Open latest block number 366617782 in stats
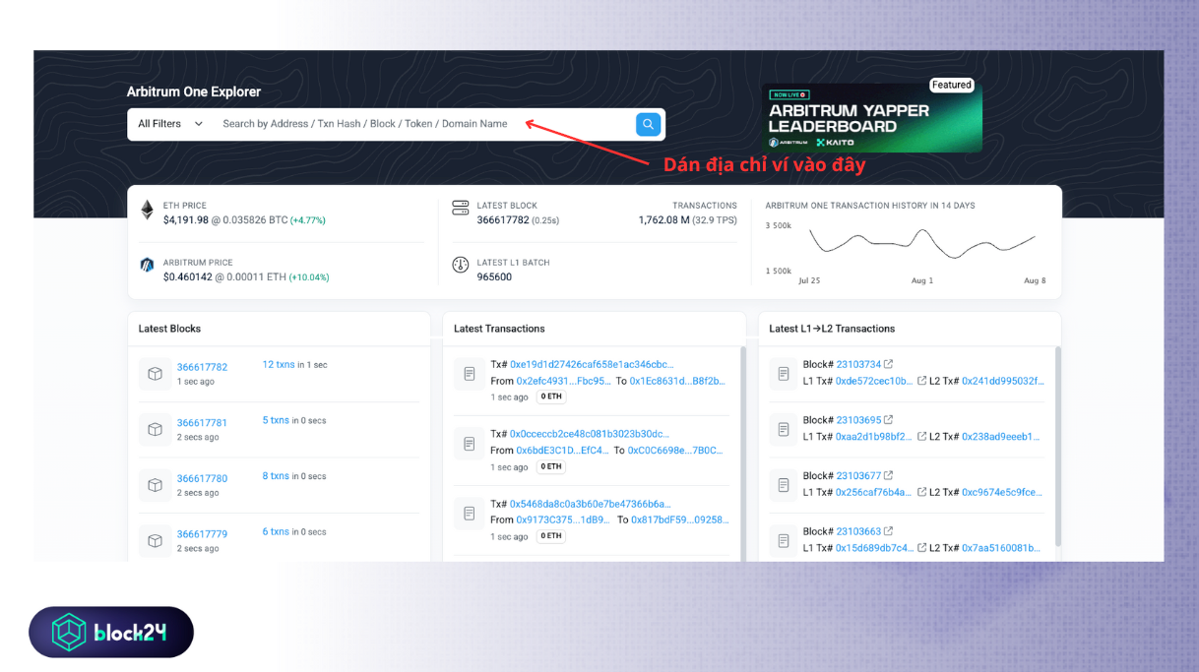Screen dimensions: 1199x672 tap(503, 220)
